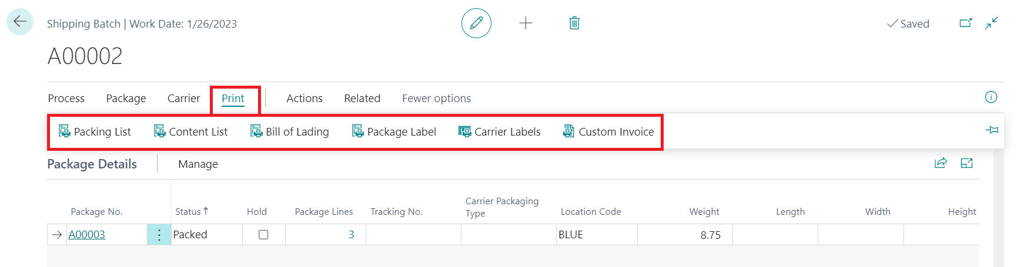Open package link A00003
The width and height of the screenshot is (1034, 267).
click(x=87, y=235)
